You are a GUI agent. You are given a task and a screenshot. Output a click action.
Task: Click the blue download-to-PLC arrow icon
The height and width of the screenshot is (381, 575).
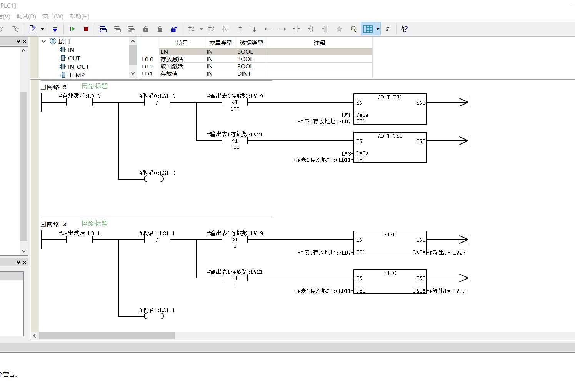pos(55,29)
